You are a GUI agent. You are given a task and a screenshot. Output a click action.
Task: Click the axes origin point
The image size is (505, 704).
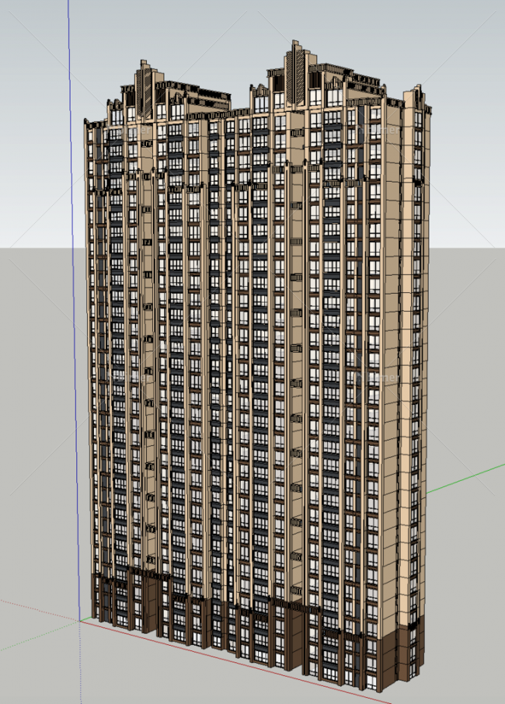(80, 619)
